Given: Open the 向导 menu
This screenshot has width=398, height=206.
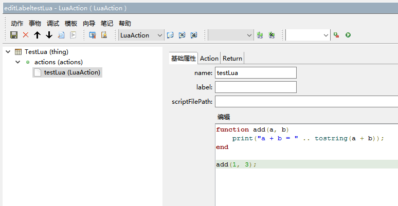Looking at the screenshot, I should point(89,23).
